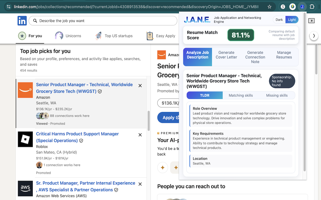Bookmark page with the star icon
Image resolution: width=321 pixels, height=200 pixels.
click(x=270, y=7)
